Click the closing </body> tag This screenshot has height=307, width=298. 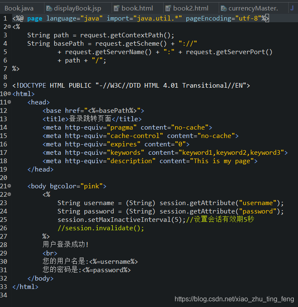(x=40, y=278)
